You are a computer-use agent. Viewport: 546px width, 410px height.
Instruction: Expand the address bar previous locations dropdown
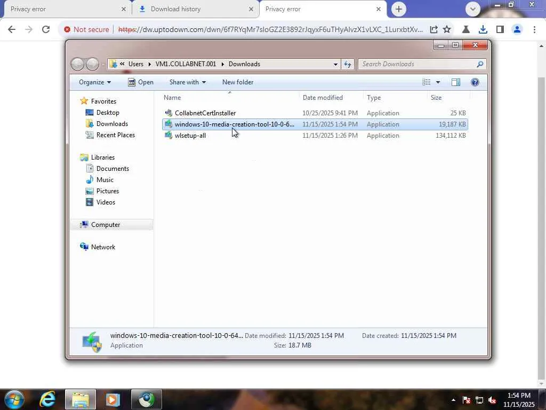[x=335, y=64]
